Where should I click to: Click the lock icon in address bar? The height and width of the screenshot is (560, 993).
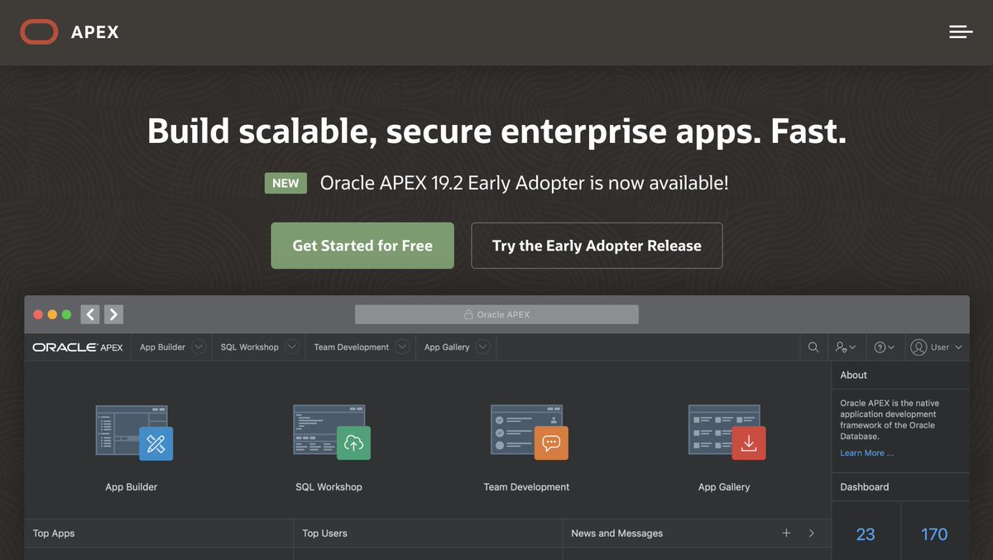coord(468,314)
